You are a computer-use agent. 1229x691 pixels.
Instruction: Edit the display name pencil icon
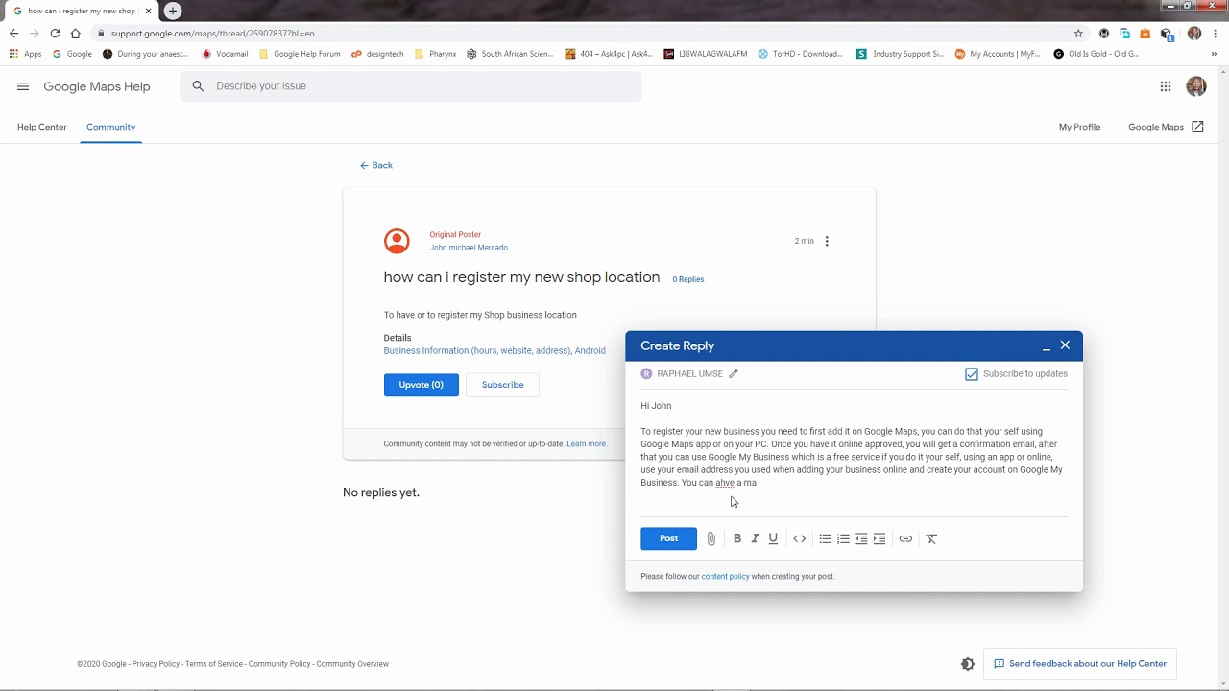pos(734,373)
